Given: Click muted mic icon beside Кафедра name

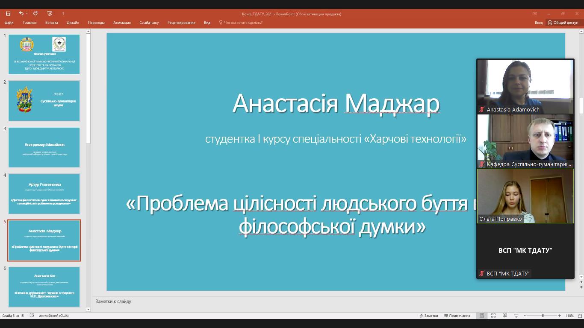Looking at the screenshot, I should point(482,164).
